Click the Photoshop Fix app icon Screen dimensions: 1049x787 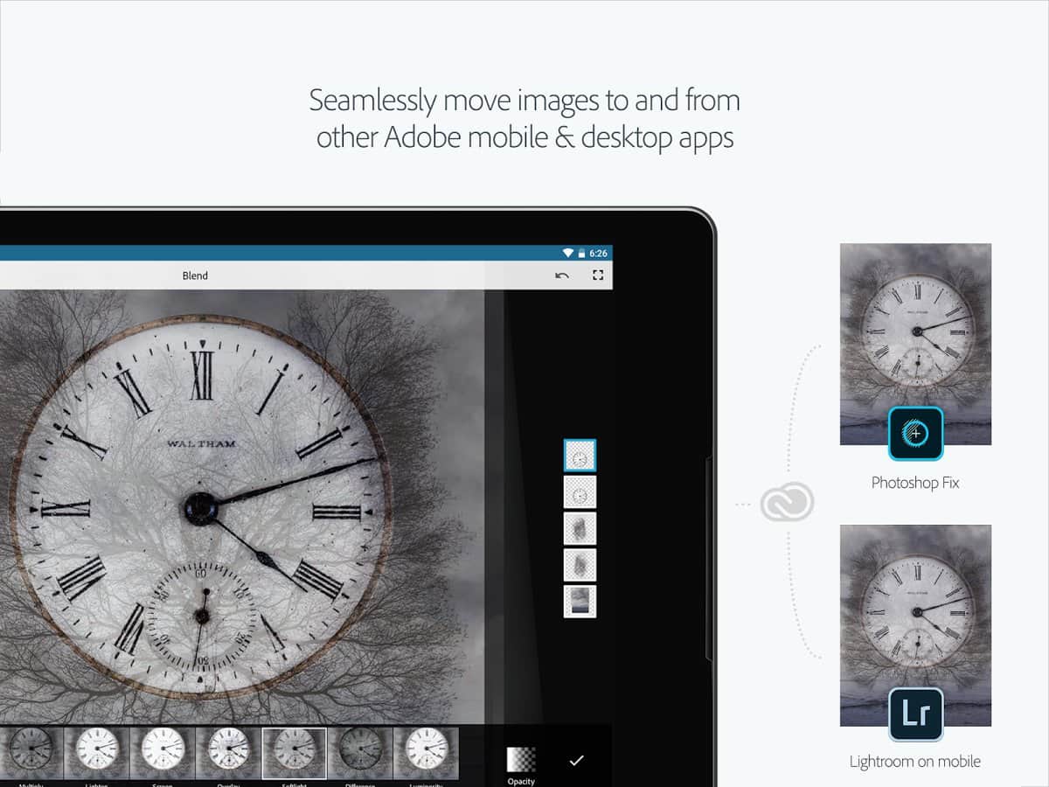tap(915, 434)
